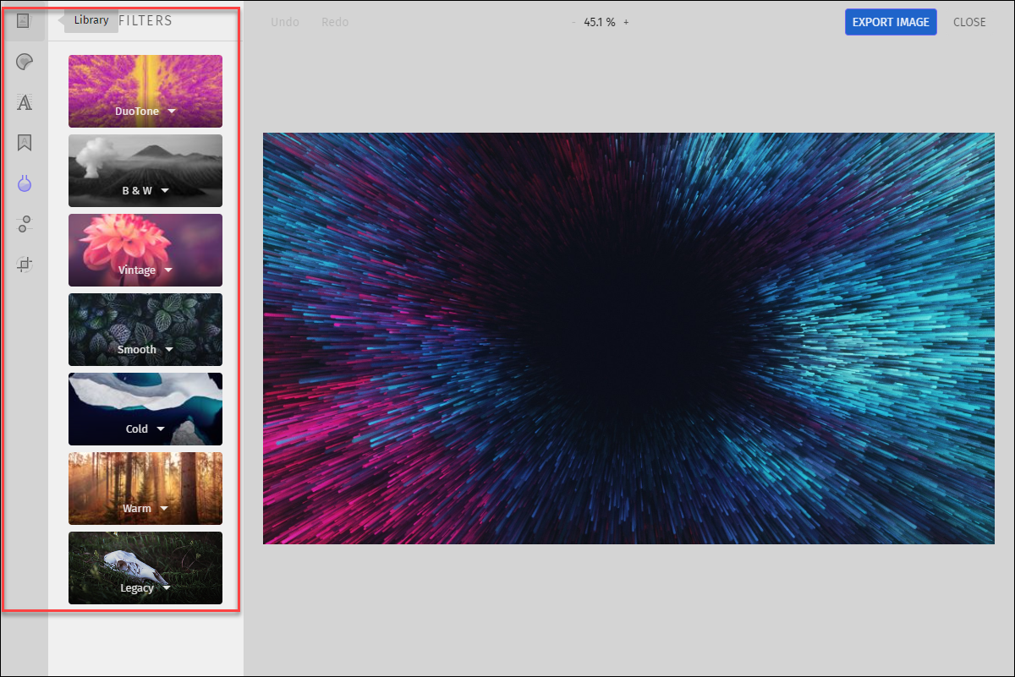Select the Text tool icon
Image resolution: width=1015 pixels, height=677 pixels.
pyautogui.click(x=25, y=102)
